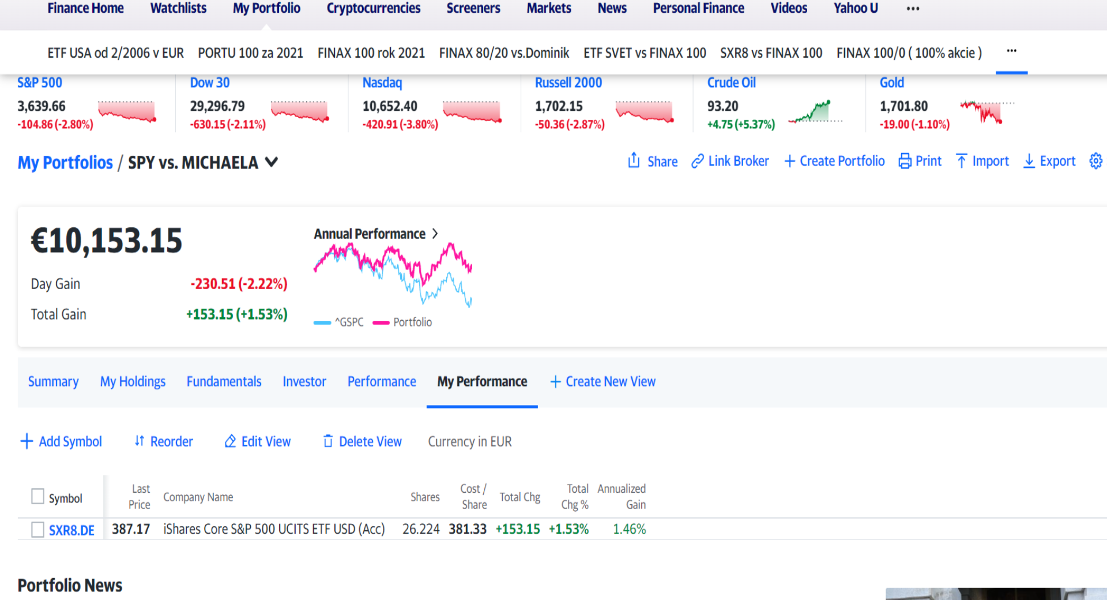Click the Nasdaq index link
This screenshot has height=600, width=1107.
coord(382,82)
